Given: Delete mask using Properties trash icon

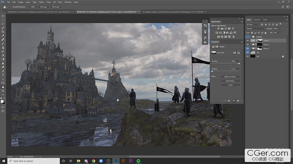Looking at the screenshot, I should pos(238,101).
